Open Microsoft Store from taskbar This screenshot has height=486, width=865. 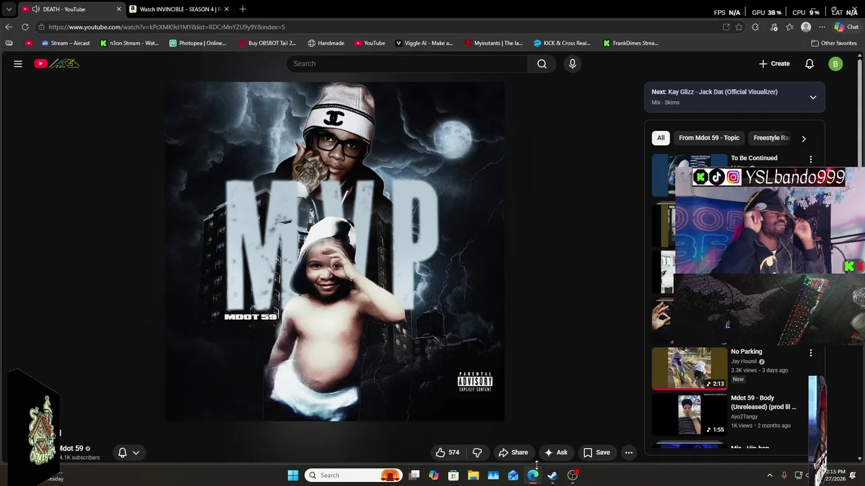point(453,475)
